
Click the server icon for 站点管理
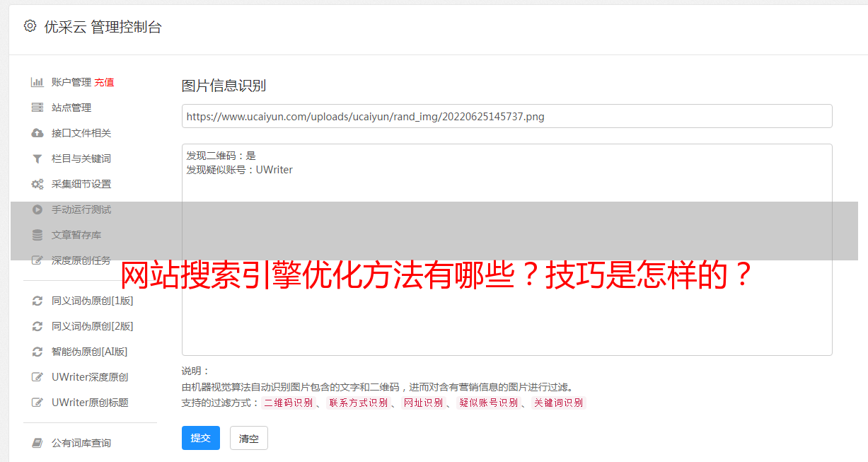point(37,108)
